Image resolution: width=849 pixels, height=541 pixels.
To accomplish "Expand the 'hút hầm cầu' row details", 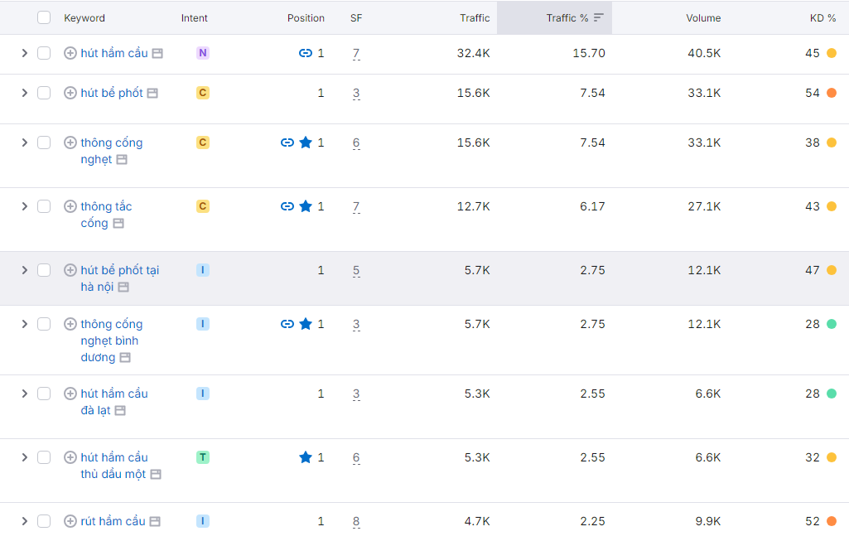I will tap(24, 53).
